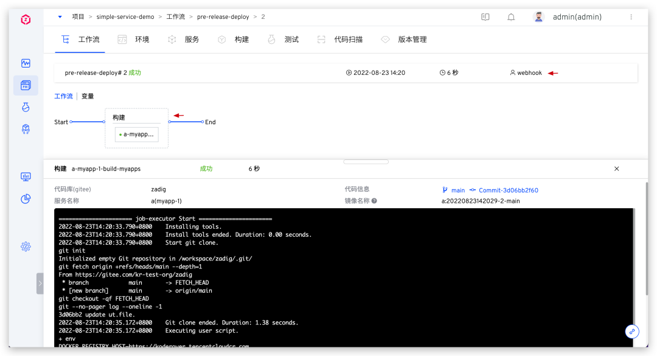Click the 2022-08-23 14:20 timestamp
Viewport: 657px width, 356px height.
click(x=379, y=72)
